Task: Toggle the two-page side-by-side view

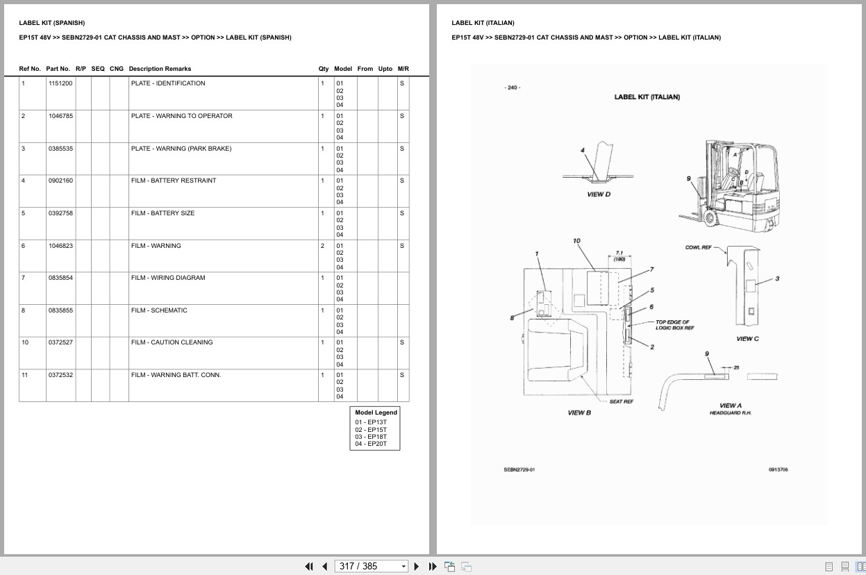Action: [861, 566]
